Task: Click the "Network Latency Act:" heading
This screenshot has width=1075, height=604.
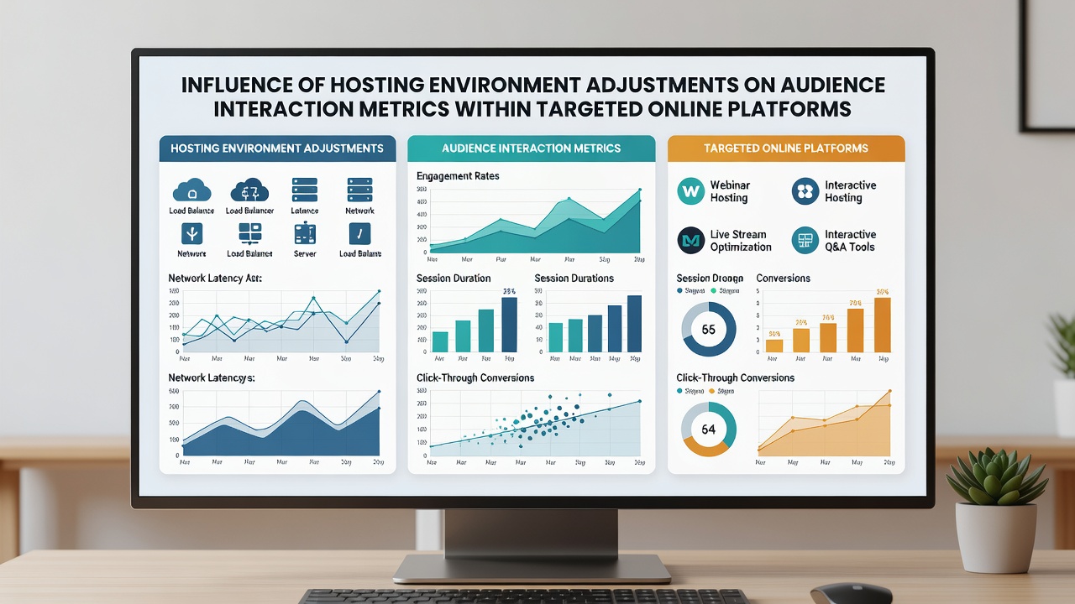Action: coord(215,278)
